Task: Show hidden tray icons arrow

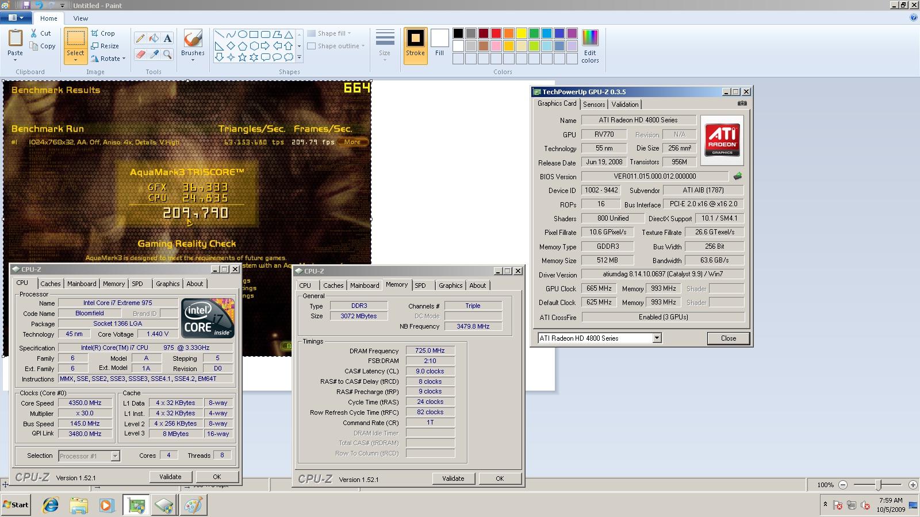Action: 825,504
